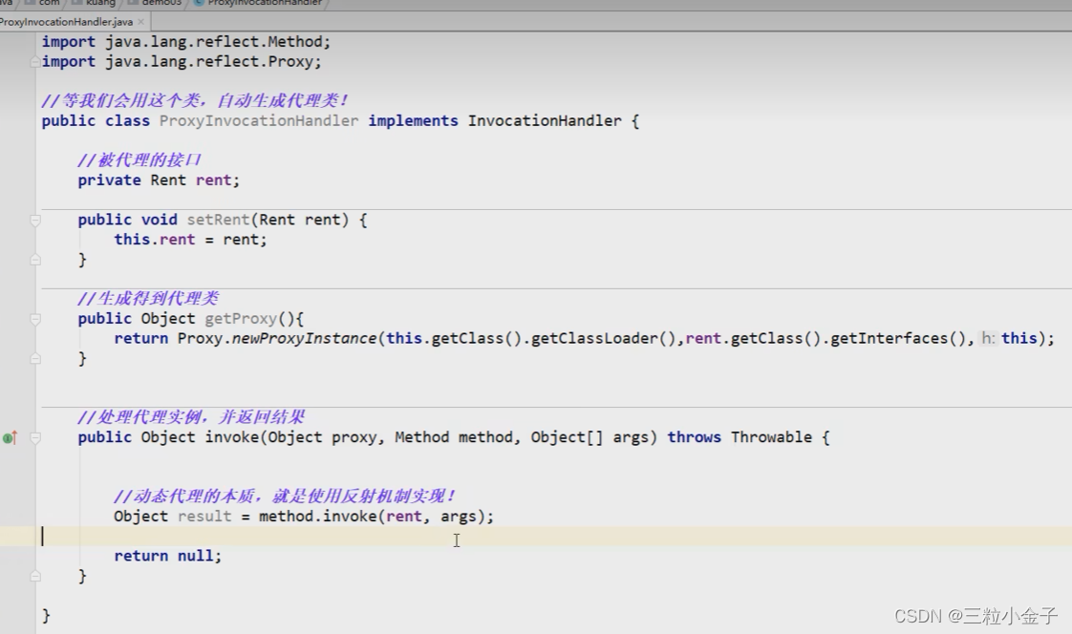Click the fold end marker at setRent's closing brace
This screenshot has width=1072, height=634.
point(34,260)
